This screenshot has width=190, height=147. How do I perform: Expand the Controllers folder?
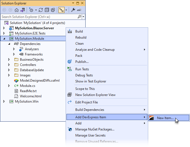(9, 65)
